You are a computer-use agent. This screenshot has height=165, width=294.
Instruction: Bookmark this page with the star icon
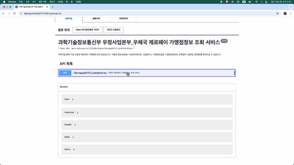pyautogui.click(x=277, y=14)
